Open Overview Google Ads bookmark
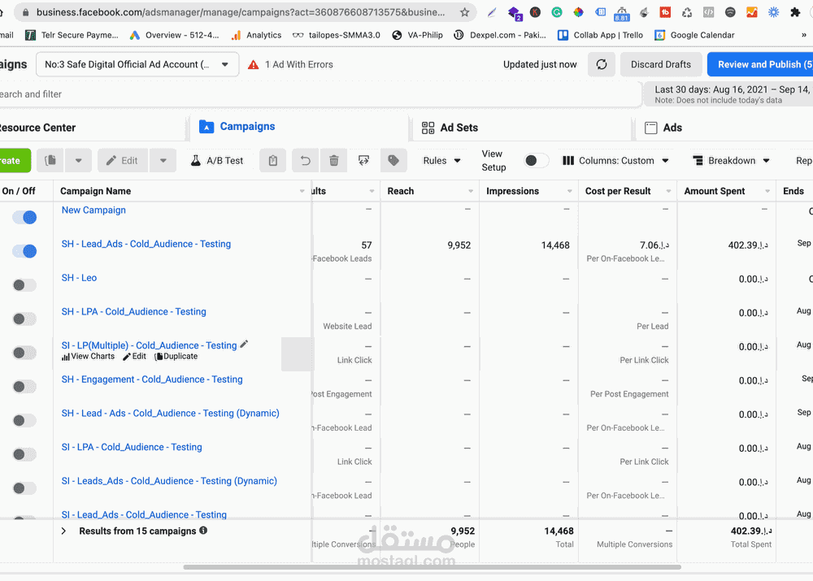 174,35
